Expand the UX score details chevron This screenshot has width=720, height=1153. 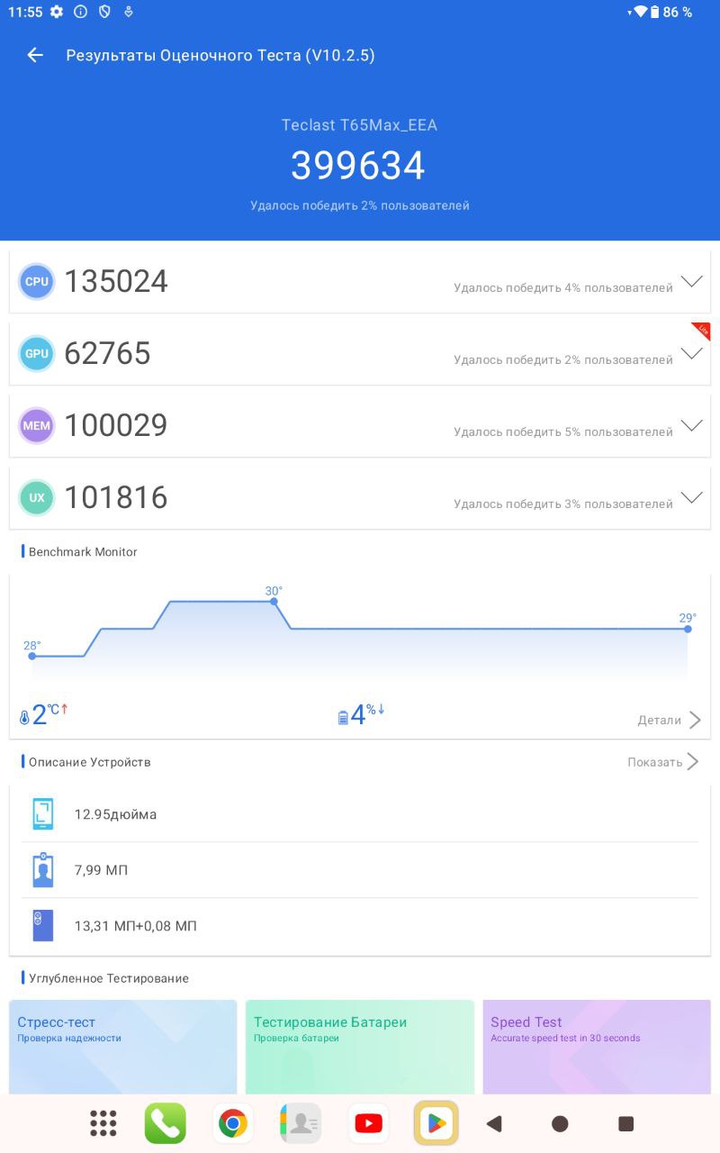pos(691,497)
